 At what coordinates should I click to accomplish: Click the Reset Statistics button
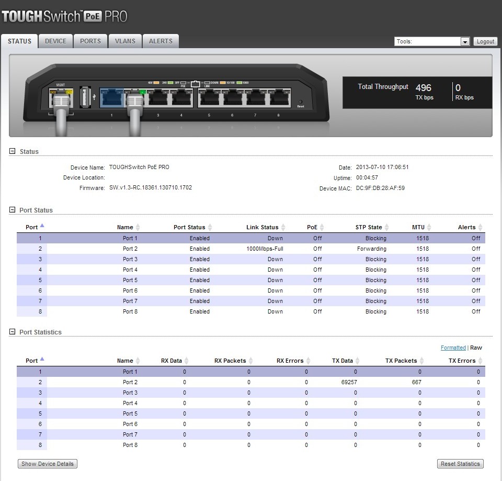(460, 464)
